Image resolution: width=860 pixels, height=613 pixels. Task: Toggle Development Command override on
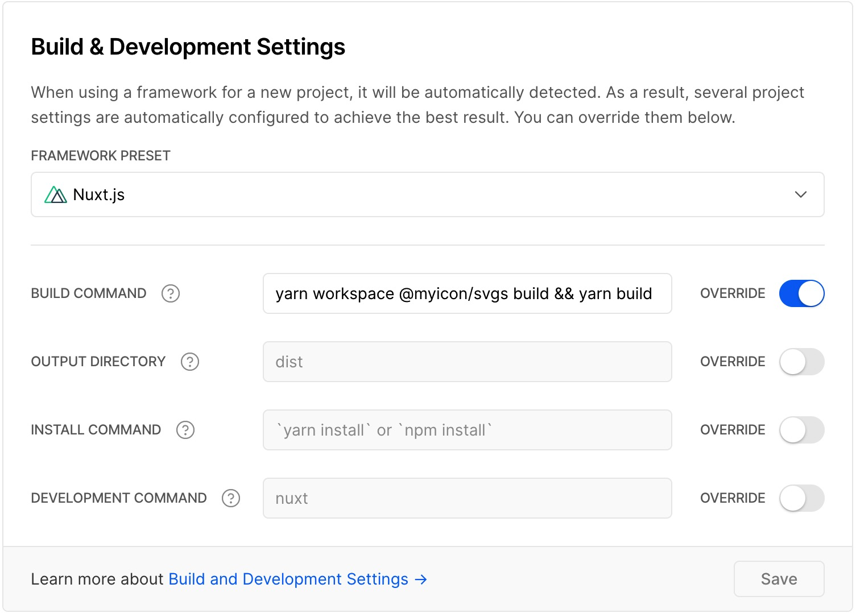[801, 498]
